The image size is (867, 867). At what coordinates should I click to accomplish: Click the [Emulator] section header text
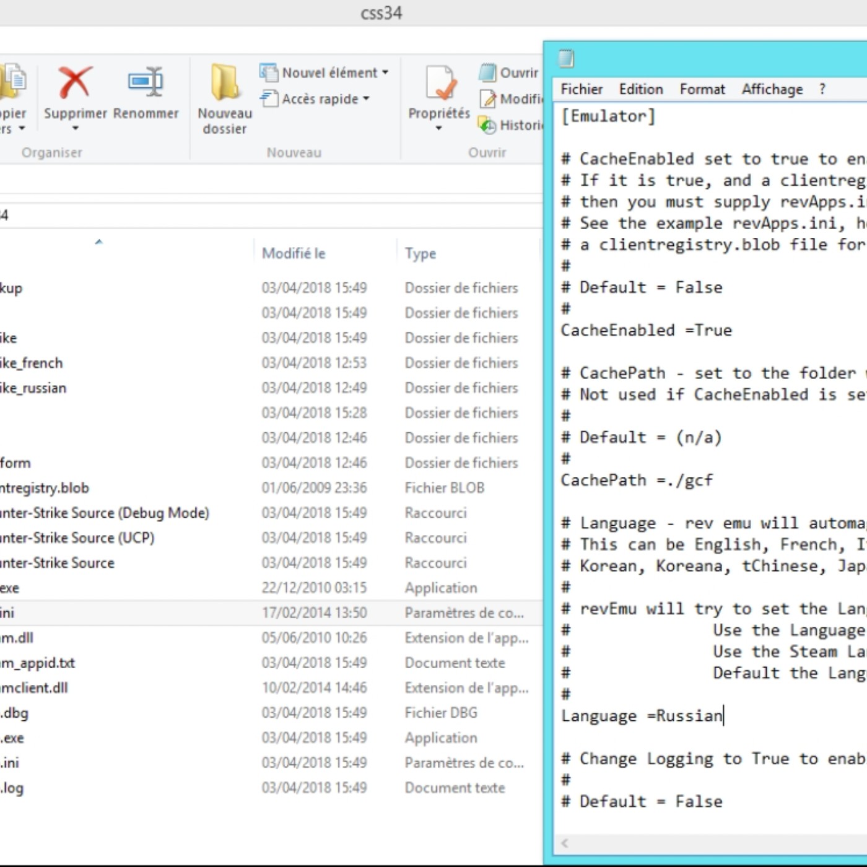click(608, 116)
